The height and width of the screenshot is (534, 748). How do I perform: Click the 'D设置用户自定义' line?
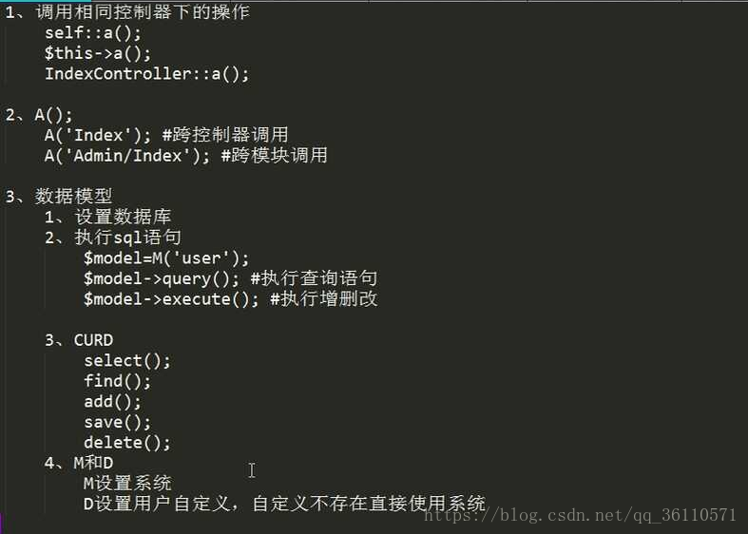[285, 504]
